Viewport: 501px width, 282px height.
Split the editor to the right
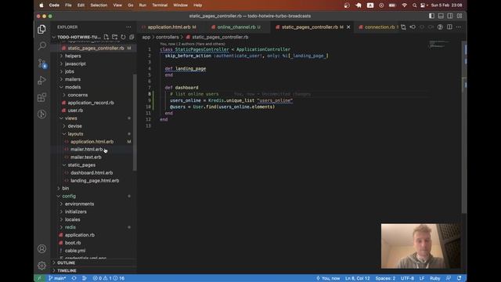click(x=449, y=27)
